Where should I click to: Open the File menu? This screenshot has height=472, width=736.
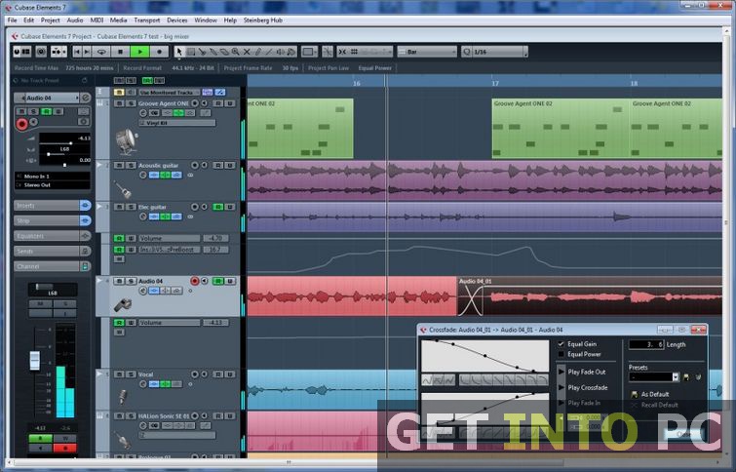click(x=13, y=20)
